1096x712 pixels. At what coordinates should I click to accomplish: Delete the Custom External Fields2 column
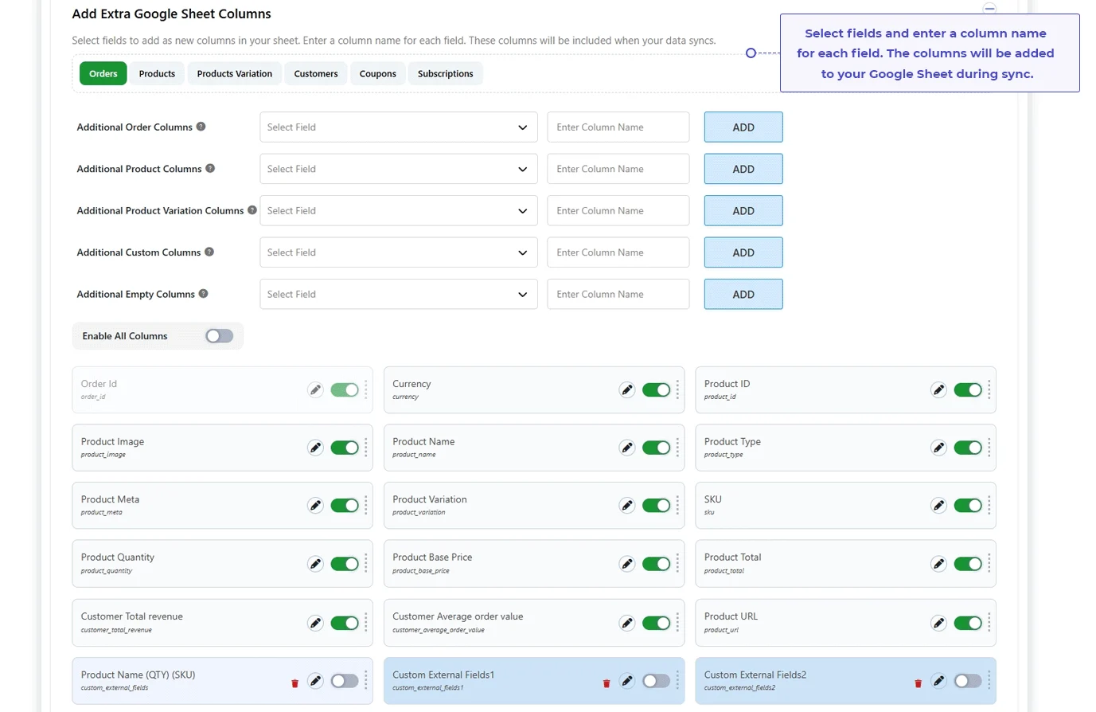(918, 683)
